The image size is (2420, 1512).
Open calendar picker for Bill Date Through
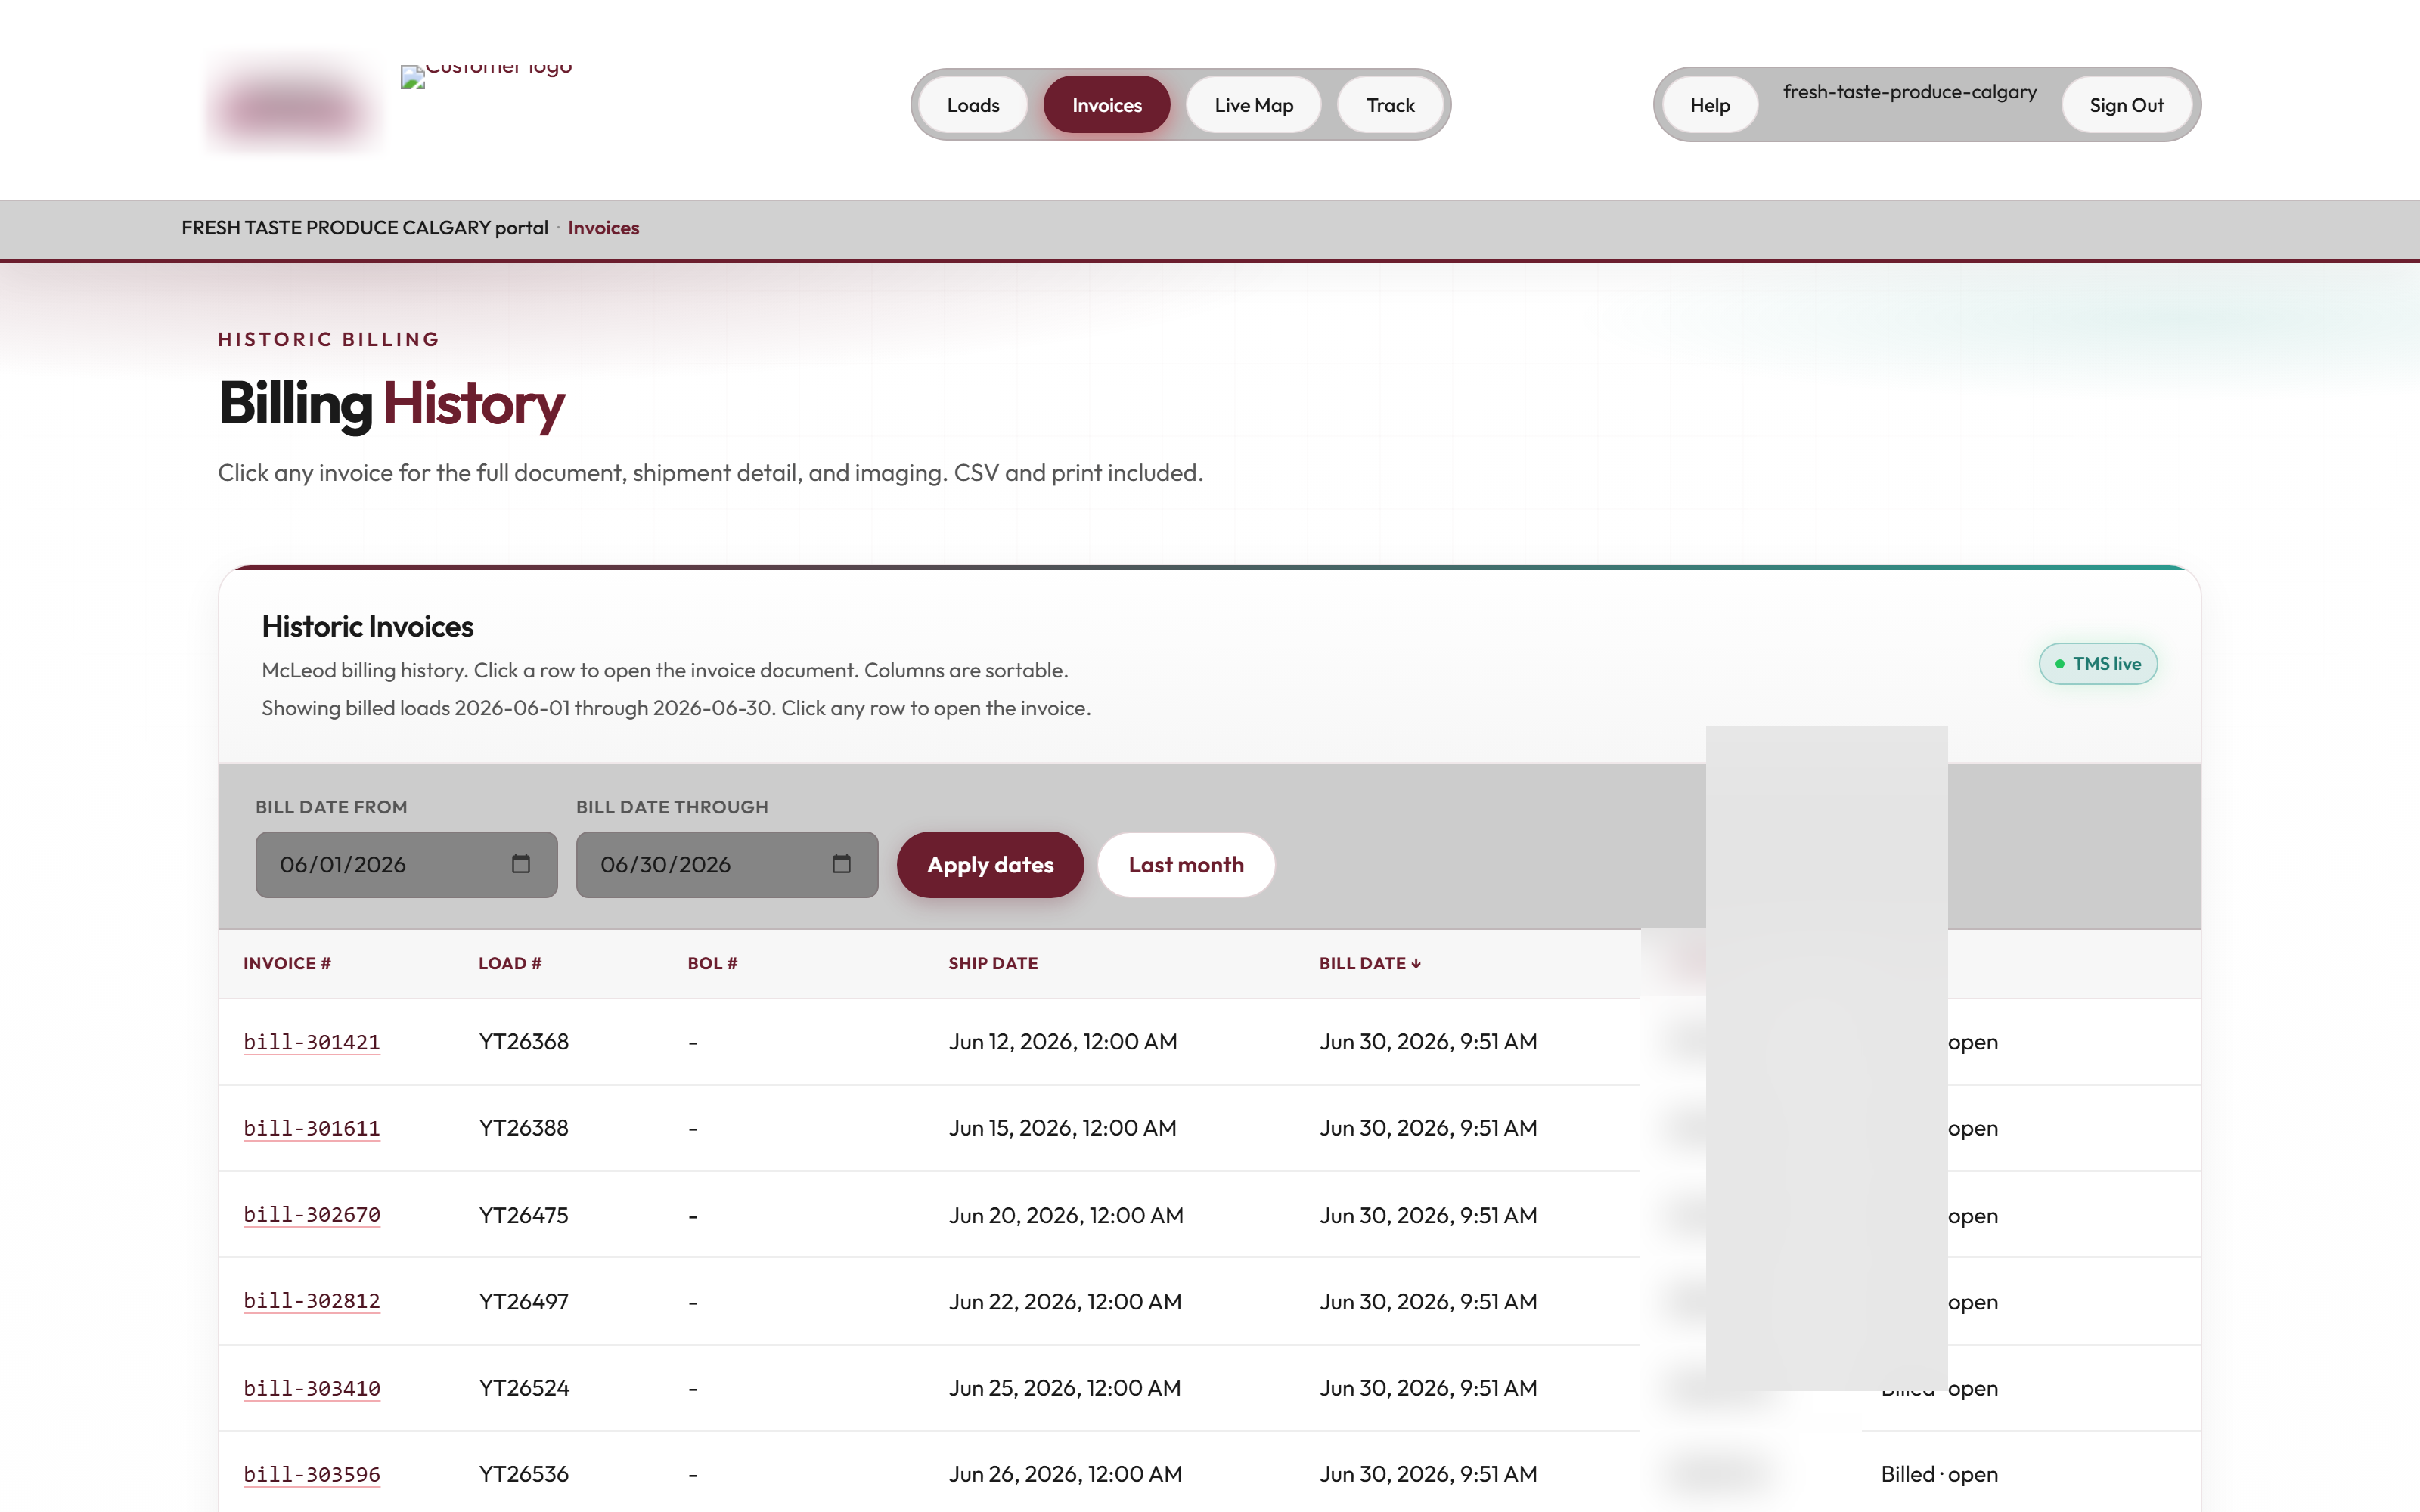(841, 864)
